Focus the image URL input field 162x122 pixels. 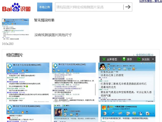point(88,7)
